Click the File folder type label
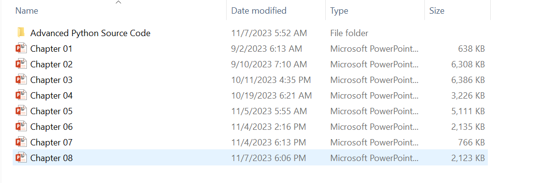Screen dimensions: 545x183 pyautogui.click(x=349, y=33)
